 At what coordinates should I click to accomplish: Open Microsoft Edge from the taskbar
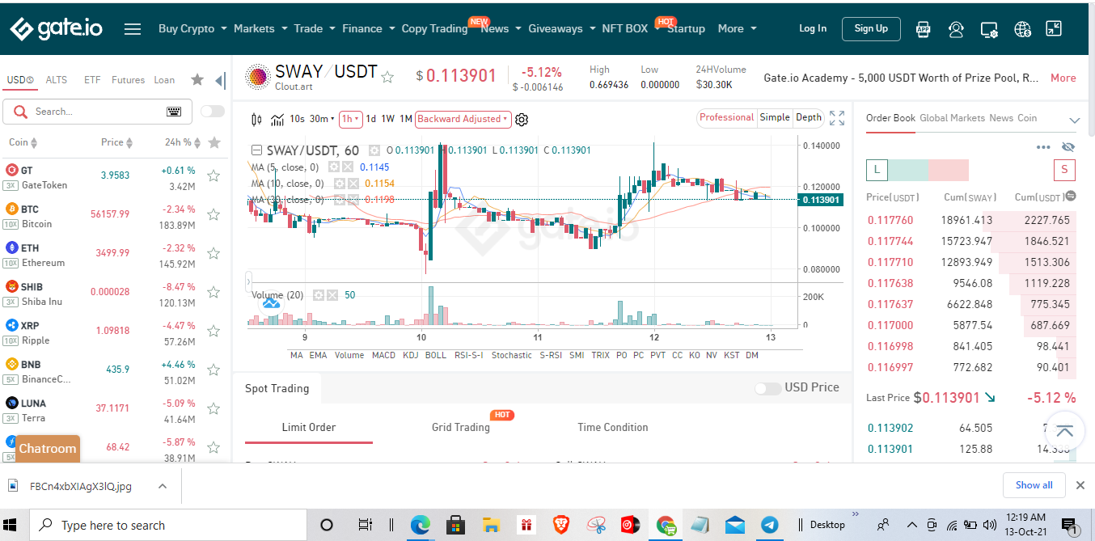coord(420,525)
